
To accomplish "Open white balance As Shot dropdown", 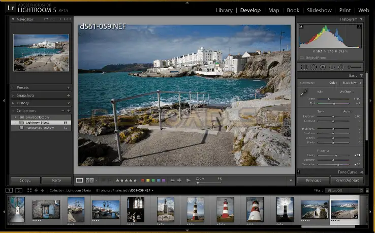I will tap(347, 92).
